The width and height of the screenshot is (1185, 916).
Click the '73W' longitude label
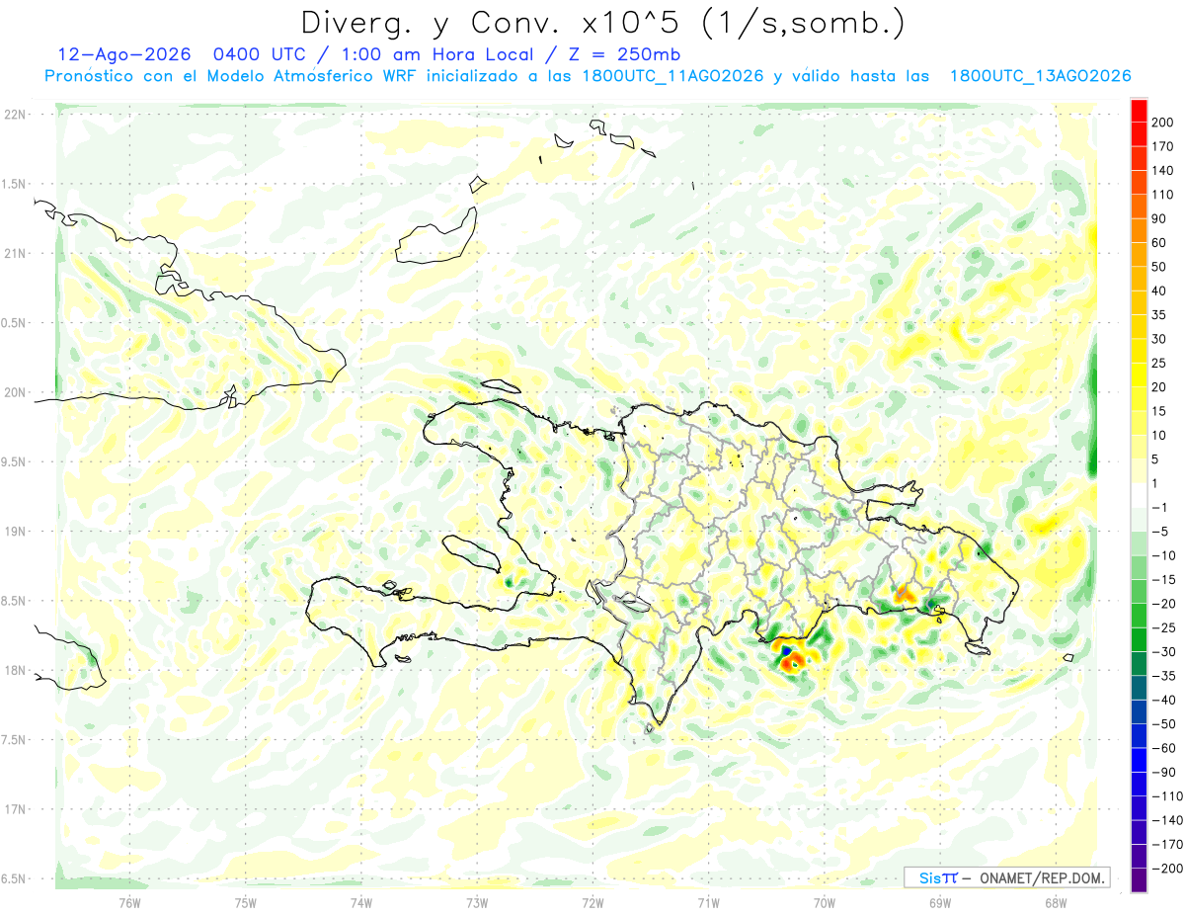pos(477,901)
